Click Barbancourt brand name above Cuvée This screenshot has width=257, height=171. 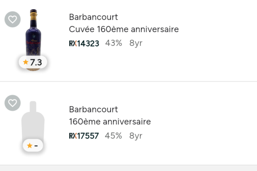pyautogui.click(x=93, y=17)
